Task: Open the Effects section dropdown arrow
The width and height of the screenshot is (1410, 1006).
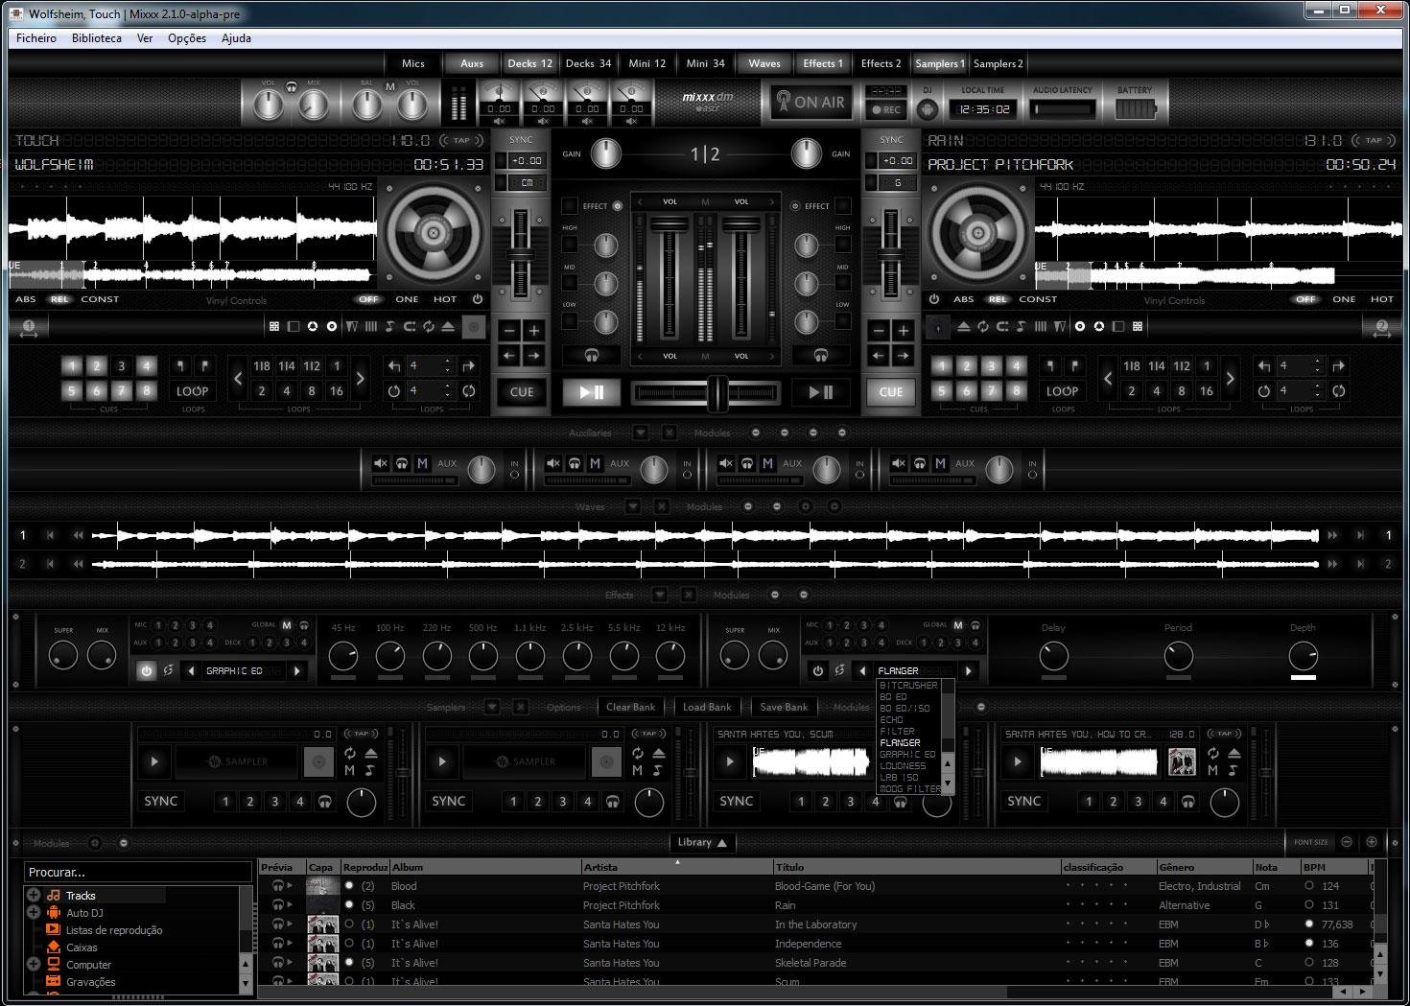Action: coord(660,595)
